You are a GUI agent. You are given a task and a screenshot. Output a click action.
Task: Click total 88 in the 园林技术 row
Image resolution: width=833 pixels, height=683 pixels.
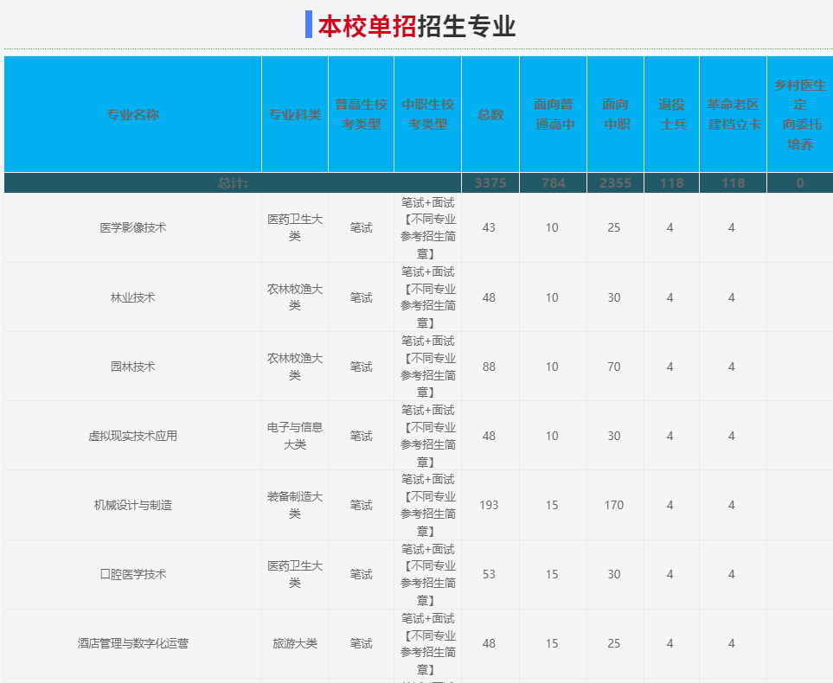pos(489,367)
